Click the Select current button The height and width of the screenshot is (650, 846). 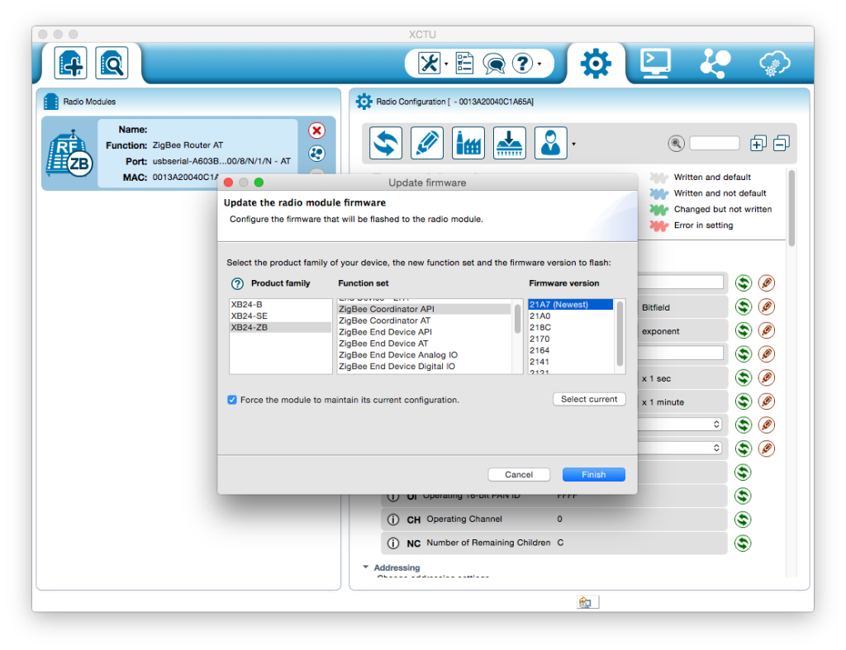pyautogui.click(x=588, y=399)
